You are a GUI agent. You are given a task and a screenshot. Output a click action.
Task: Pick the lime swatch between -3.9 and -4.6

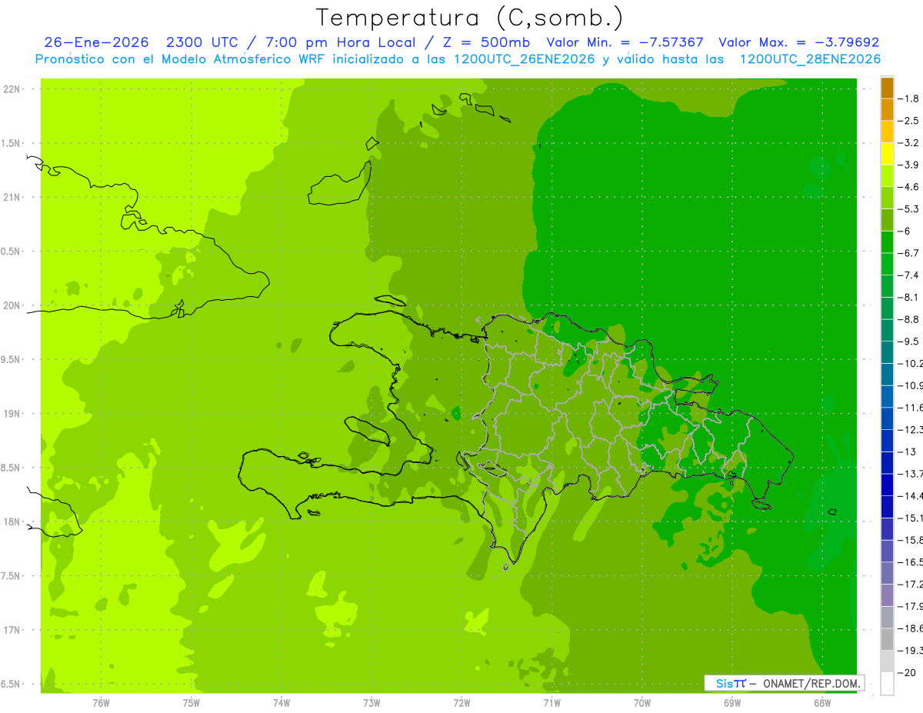pos(887,176)
